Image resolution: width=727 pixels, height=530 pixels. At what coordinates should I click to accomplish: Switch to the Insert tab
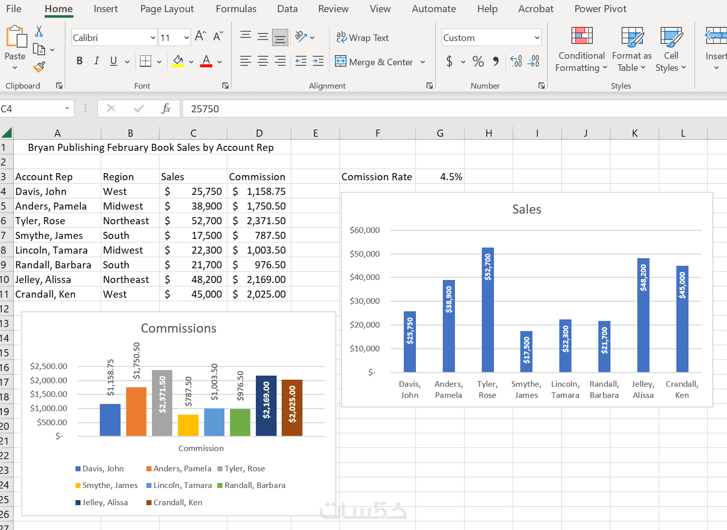105,9
